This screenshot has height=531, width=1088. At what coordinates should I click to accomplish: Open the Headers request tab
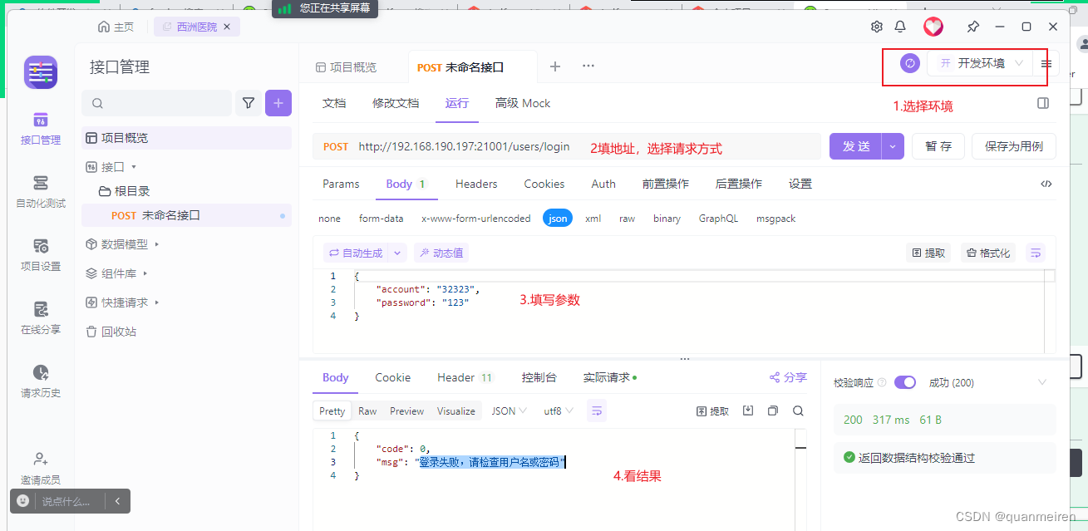476,184
